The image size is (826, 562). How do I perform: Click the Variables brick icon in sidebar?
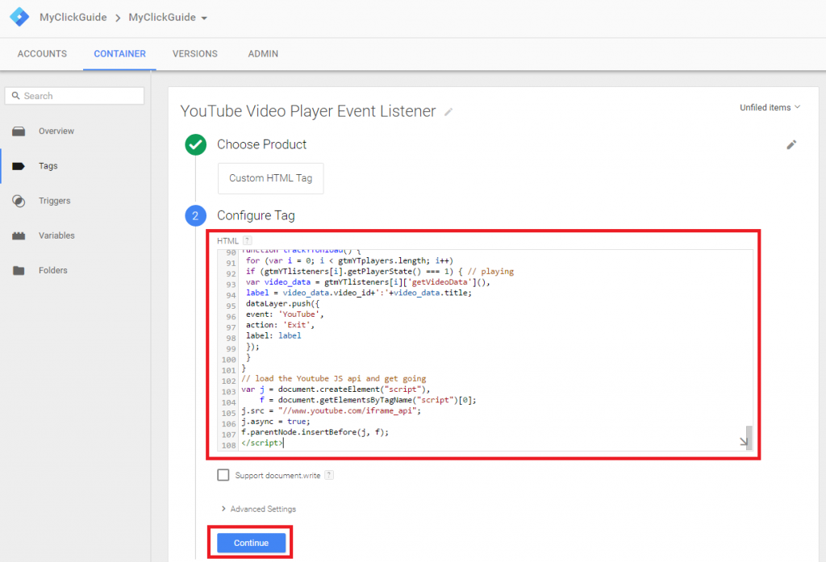(19, 235)
